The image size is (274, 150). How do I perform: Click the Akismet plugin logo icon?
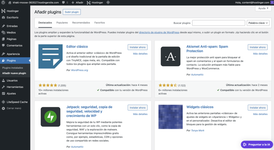pyautogui.click(x=170, y=56)
